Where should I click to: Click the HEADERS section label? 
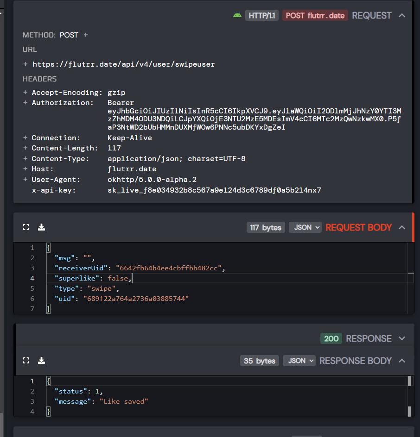39,79
